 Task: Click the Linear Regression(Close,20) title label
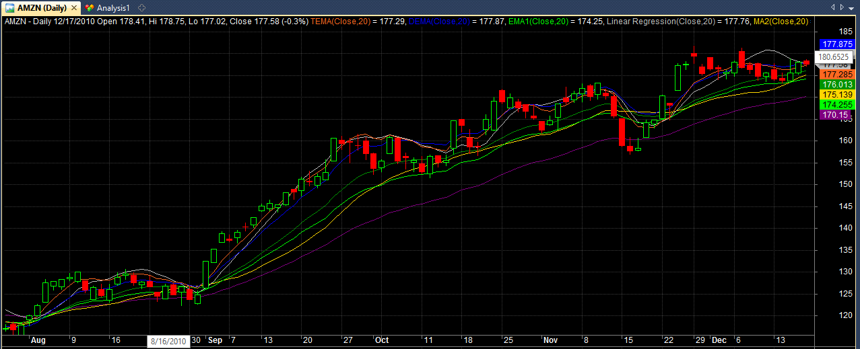(660, 22)
